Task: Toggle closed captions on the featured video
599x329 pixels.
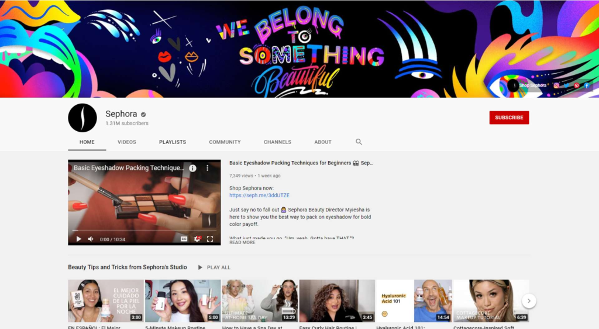Action: point(184,239)
